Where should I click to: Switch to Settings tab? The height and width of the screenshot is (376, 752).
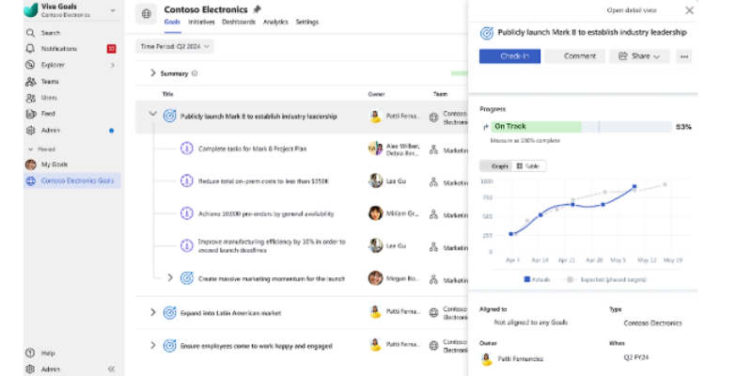[x=307, y=22]
